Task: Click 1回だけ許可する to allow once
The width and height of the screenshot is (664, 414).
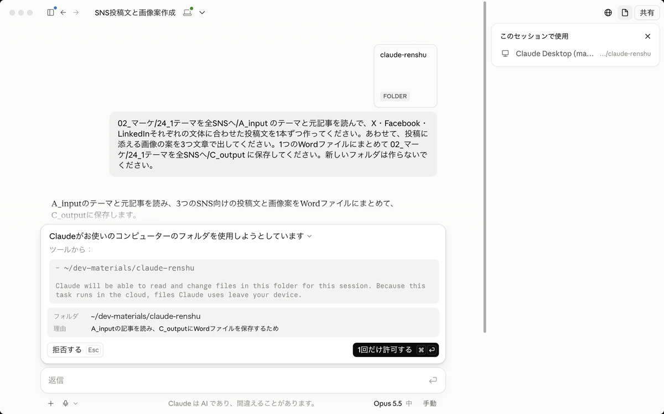Action: (x=396, y=350)
